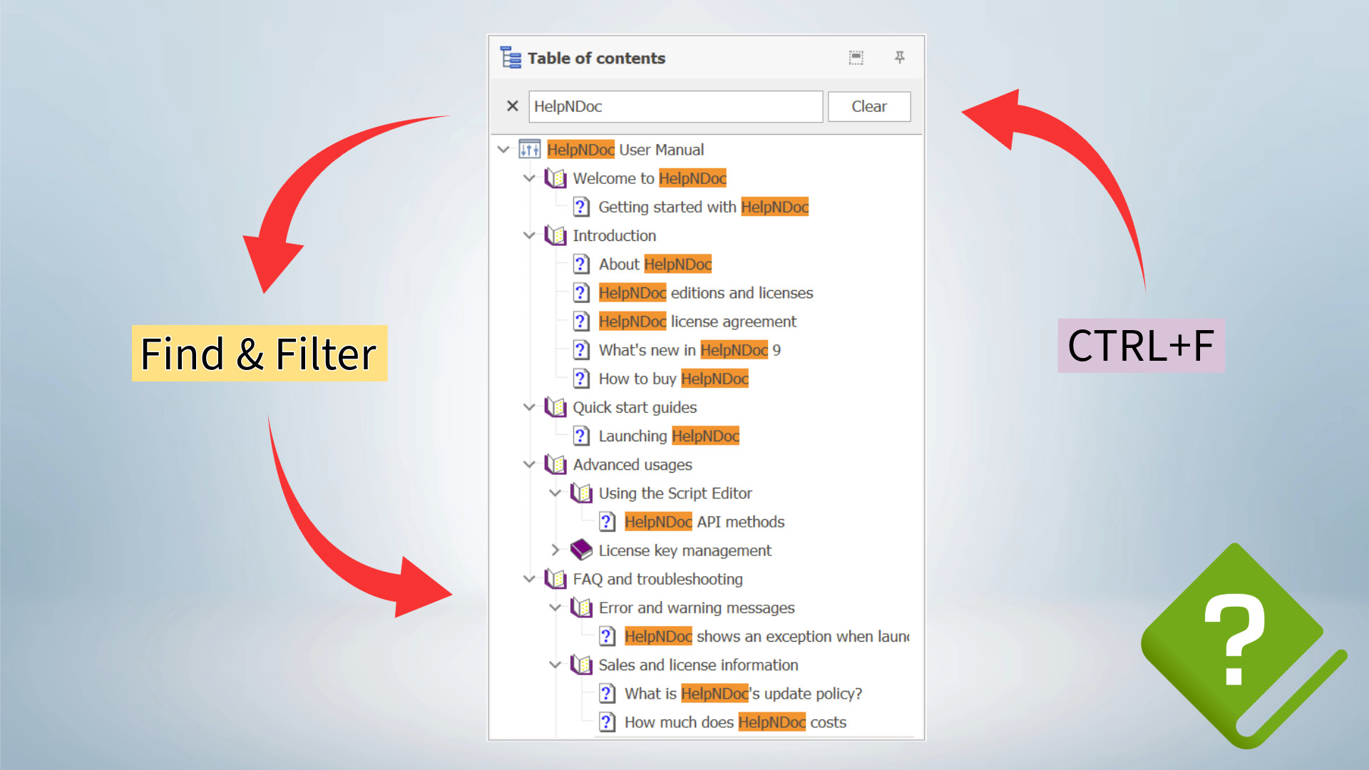The image size is (1369, 770).
Task: Select Error and warning messages label
Action: tap(697, 608)
